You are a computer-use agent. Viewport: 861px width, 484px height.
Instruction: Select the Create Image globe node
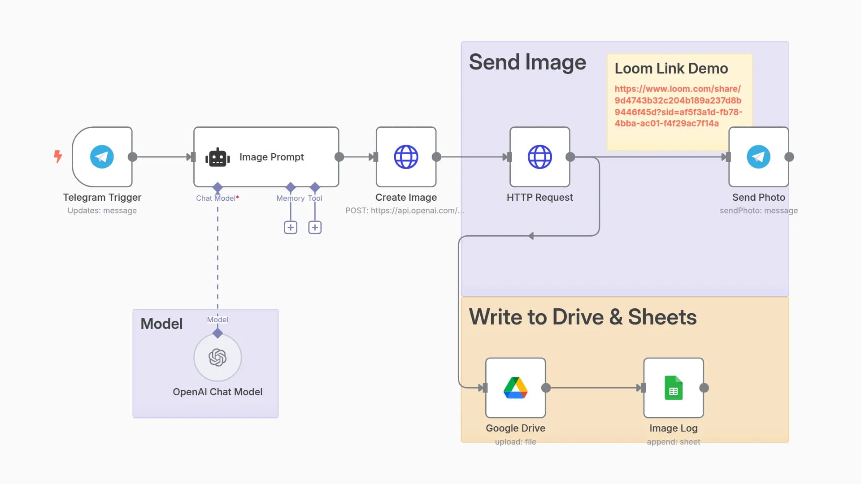tap(406, 157)
